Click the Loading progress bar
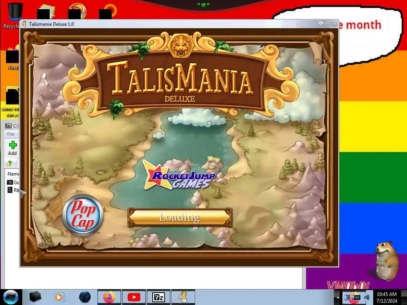This screenshot has width=407, height=305. (180, 217)
